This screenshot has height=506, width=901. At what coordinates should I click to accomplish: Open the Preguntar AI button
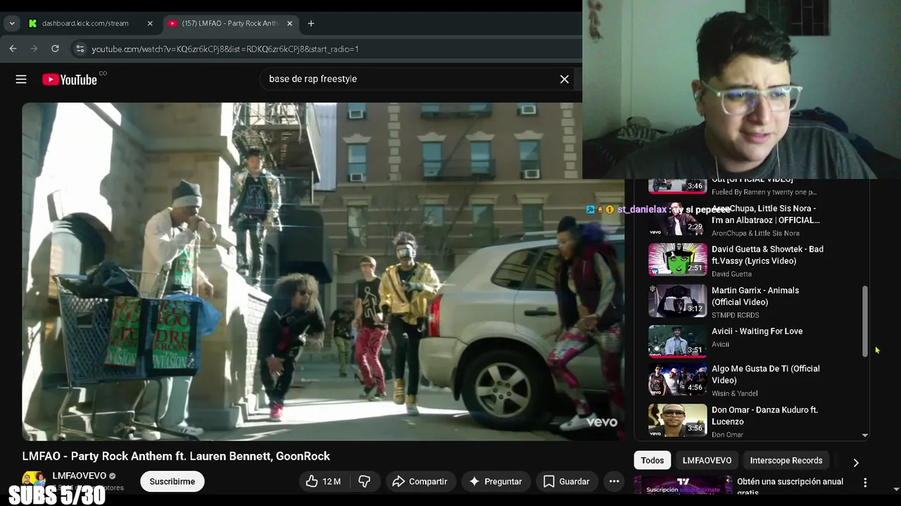pyautogui.click(x=496, y=481)
